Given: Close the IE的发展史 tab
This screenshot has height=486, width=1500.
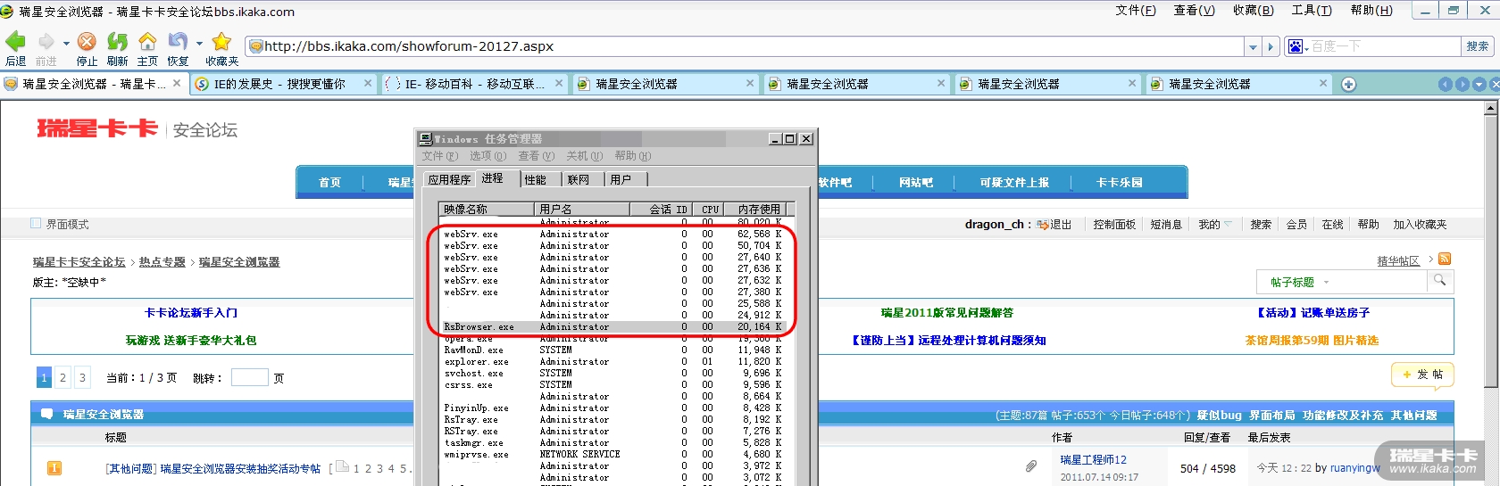Looking at the screenshot, I should 368,83.
